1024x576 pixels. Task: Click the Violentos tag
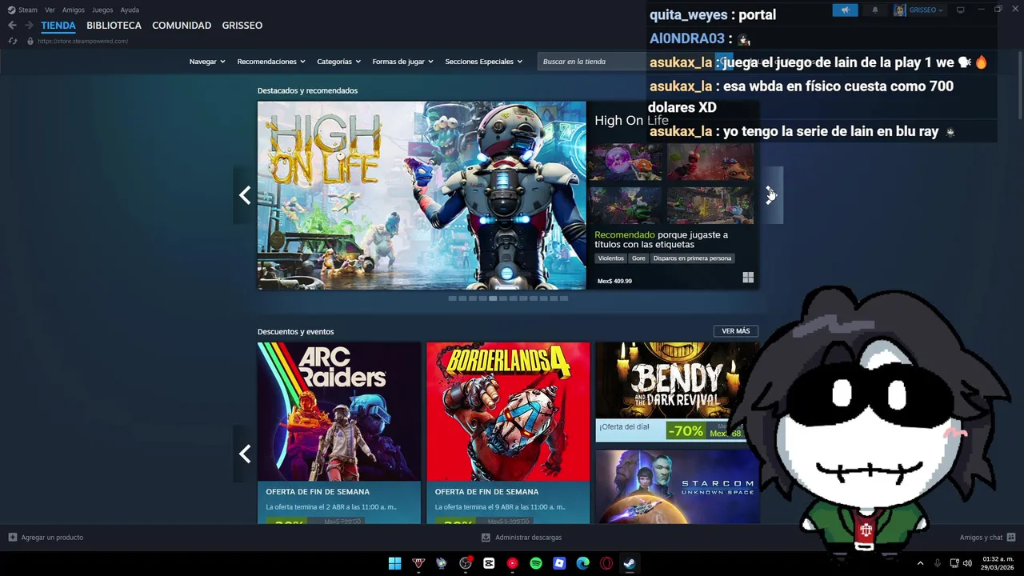pos(610,258)
